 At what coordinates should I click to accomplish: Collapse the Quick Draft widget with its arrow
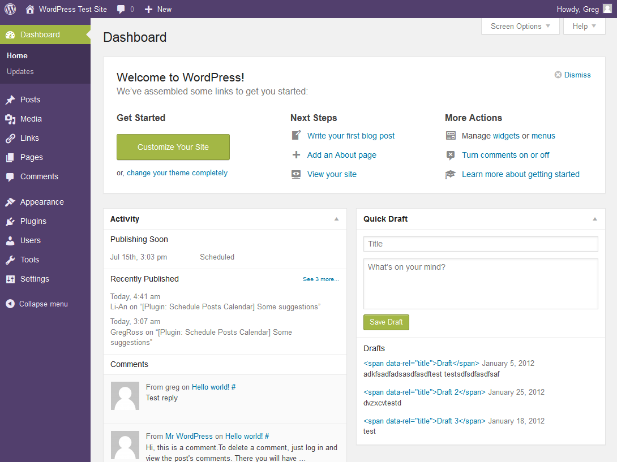click(595, 219)
